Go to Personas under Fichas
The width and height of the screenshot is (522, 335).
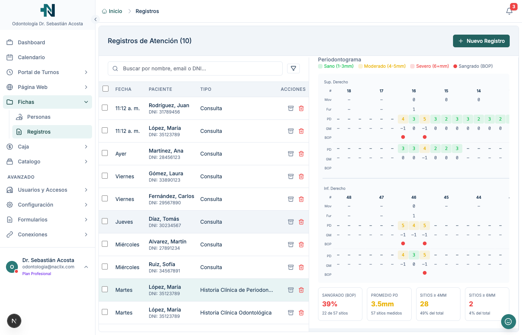coord(39,117)
